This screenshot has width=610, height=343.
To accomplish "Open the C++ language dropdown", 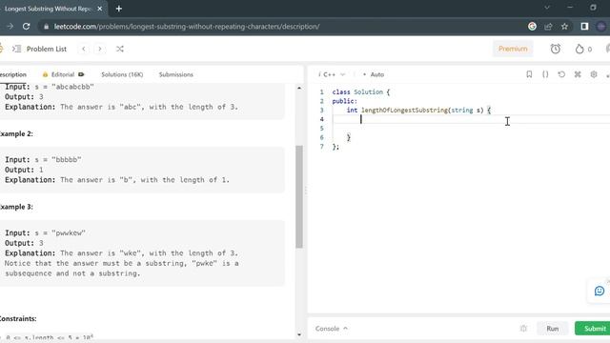I will click(x=332, y=74).
